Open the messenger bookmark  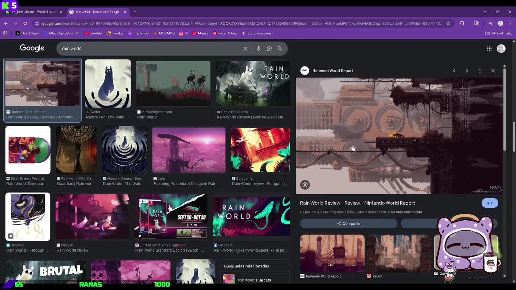pyautogui.click(x=138, y=33)
